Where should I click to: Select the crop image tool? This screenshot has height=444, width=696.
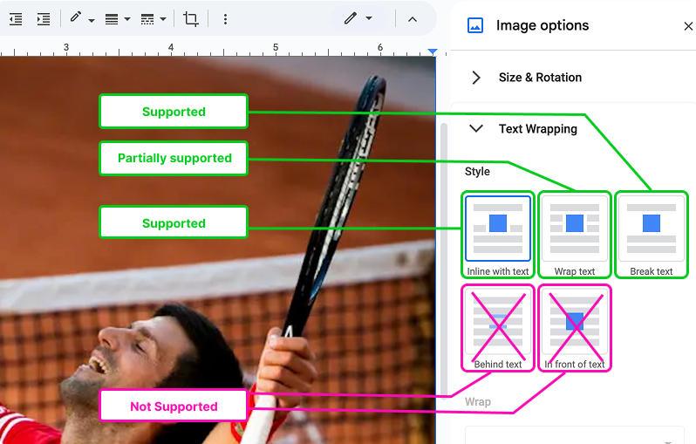(191, 18)
